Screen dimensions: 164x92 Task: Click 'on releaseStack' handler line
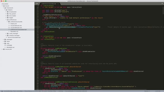(x=47, y=36)
